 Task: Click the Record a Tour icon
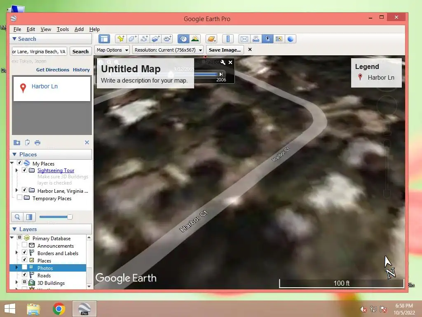(167, 39)
